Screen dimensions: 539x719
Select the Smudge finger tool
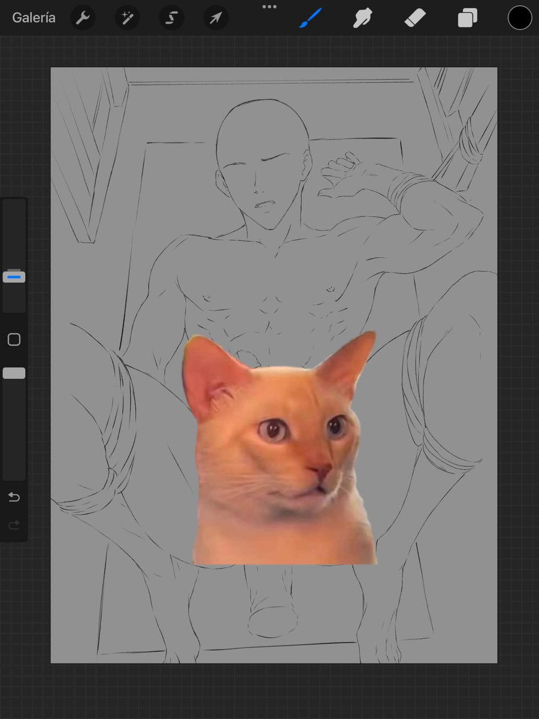362,18
